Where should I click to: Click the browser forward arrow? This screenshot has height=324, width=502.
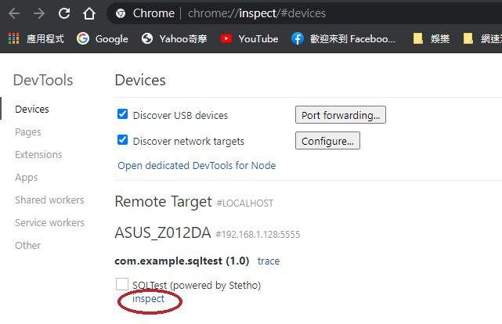39,13
